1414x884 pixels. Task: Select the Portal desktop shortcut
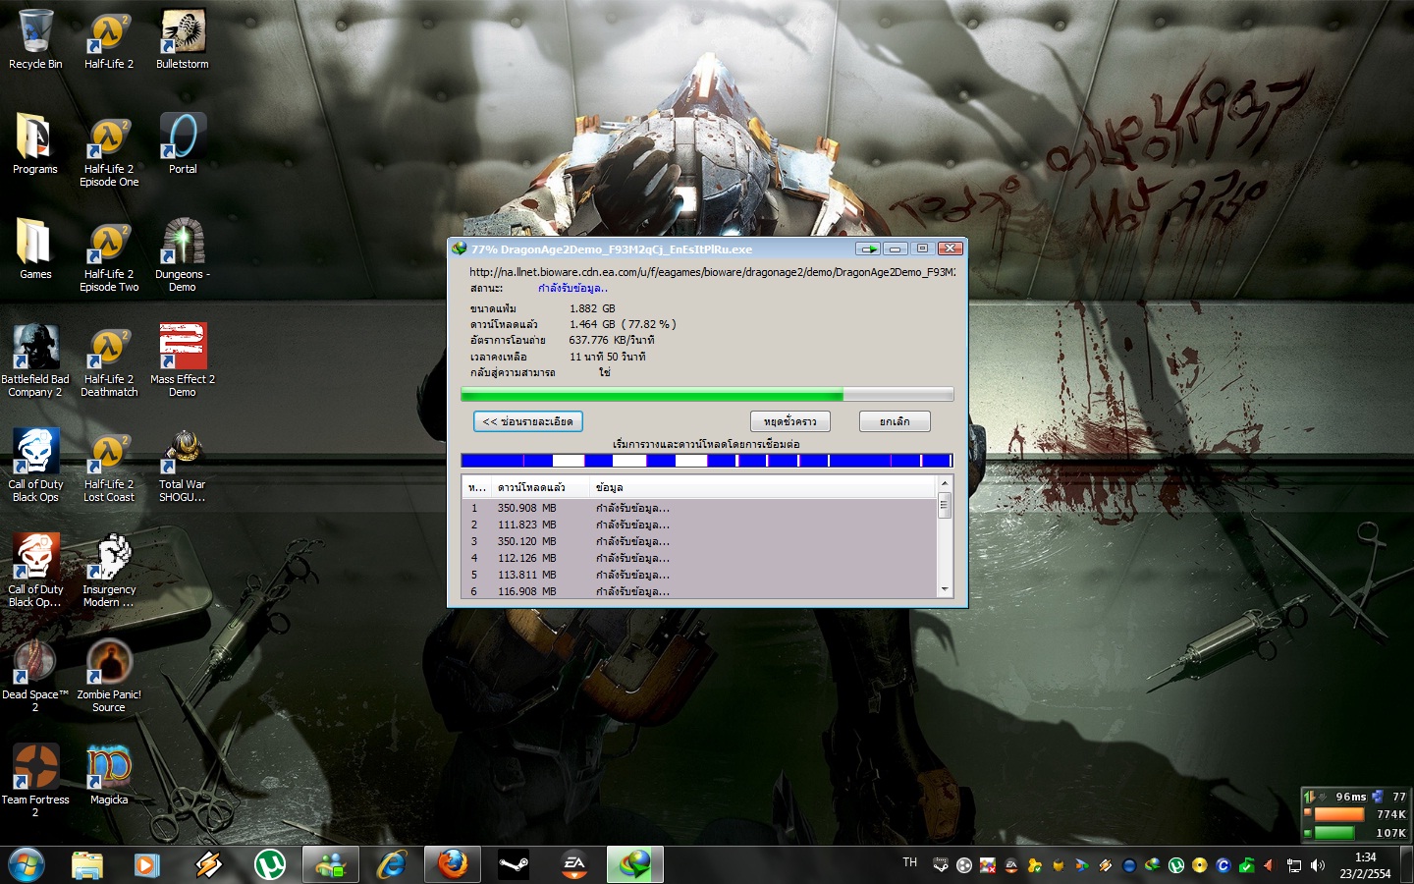(183, 144)
